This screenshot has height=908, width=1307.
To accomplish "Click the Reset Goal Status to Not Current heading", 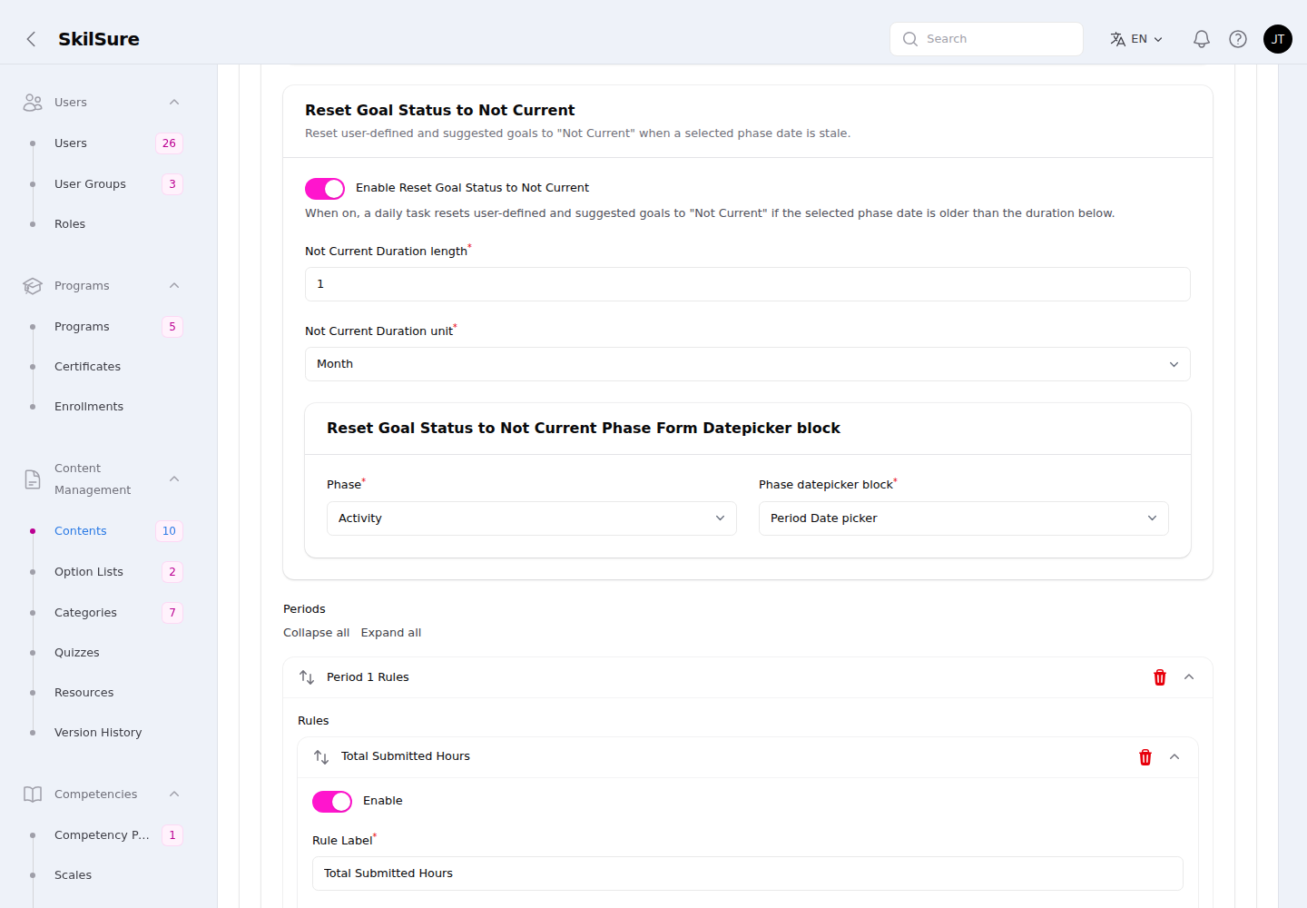I will click(439, 111).
